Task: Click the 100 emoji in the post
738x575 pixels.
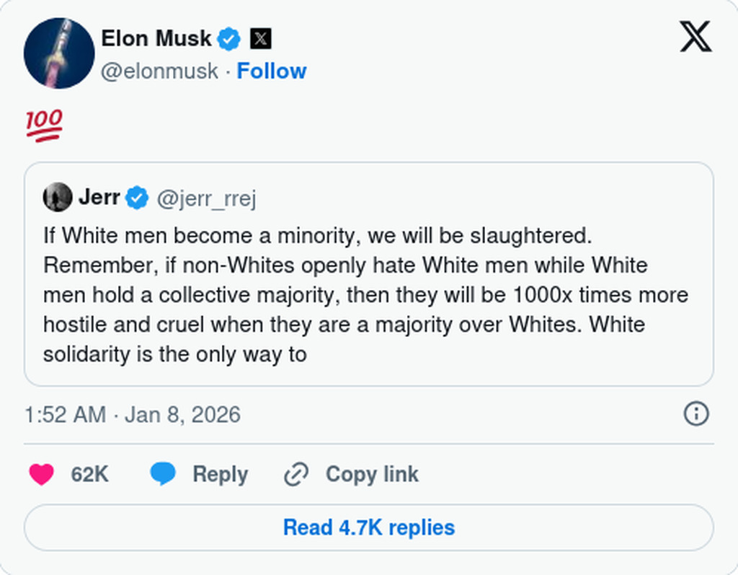Action: (45, 126)
